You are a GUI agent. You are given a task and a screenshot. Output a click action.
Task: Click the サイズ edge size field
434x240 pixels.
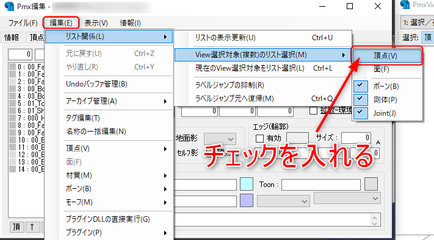(x=356, y=138)
